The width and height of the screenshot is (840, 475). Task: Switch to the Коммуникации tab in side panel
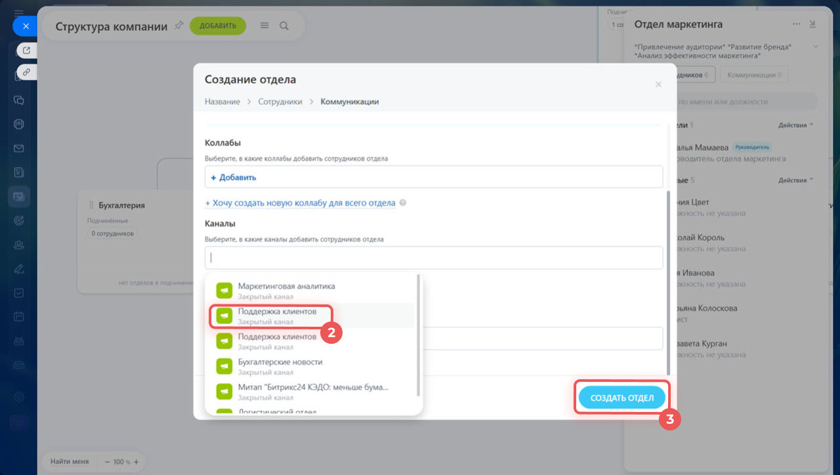coord(754,75)
